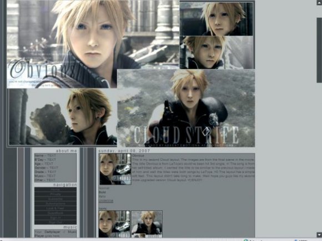The image size is (322, 241).
Task: Open the Private navigation link
Action: tap(56, 194)
